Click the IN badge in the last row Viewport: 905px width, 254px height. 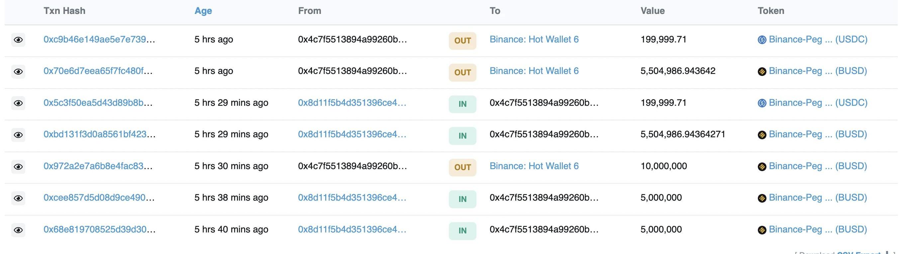(x=462, y=230)
